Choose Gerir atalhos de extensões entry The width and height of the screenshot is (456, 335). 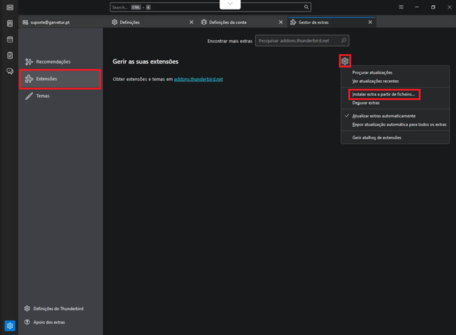(x=395, y=138)
